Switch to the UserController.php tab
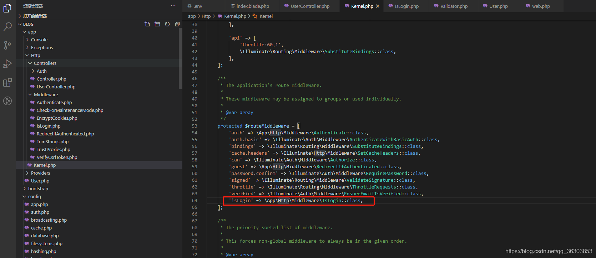This screenshot has height=258, width=596. pyautogui.click(x=309, y=6)
